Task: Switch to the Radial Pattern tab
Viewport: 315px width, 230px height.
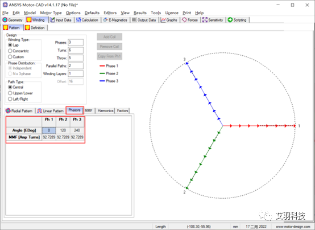Action: [19, 110]
